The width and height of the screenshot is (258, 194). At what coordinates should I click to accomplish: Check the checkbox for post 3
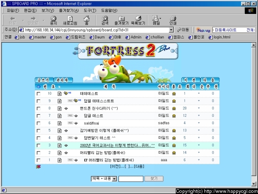pyautogui.click(x=39, y=145)
